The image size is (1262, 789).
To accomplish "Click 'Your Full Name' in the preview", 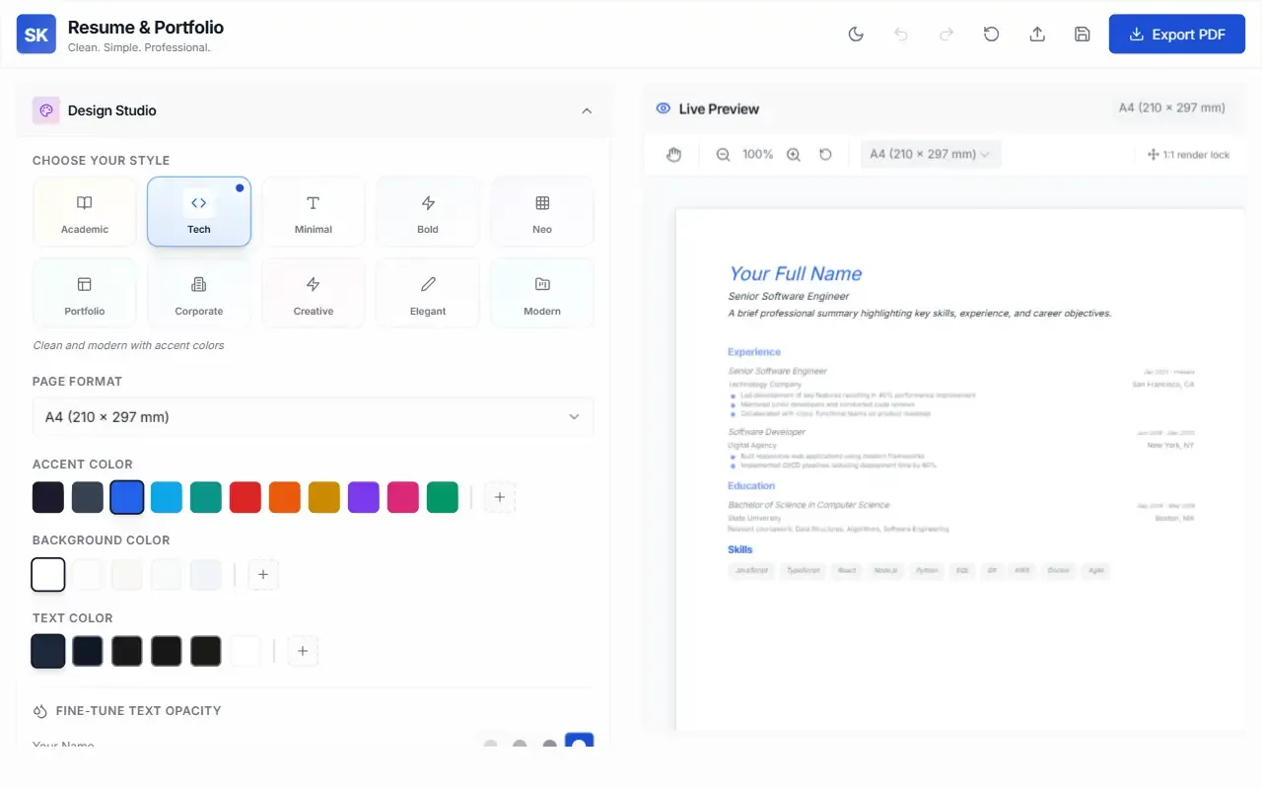I will [796, 274].
